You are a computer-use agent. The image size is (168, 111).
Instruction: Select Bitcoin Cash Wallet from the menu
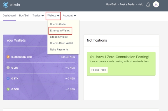[62, 43]
